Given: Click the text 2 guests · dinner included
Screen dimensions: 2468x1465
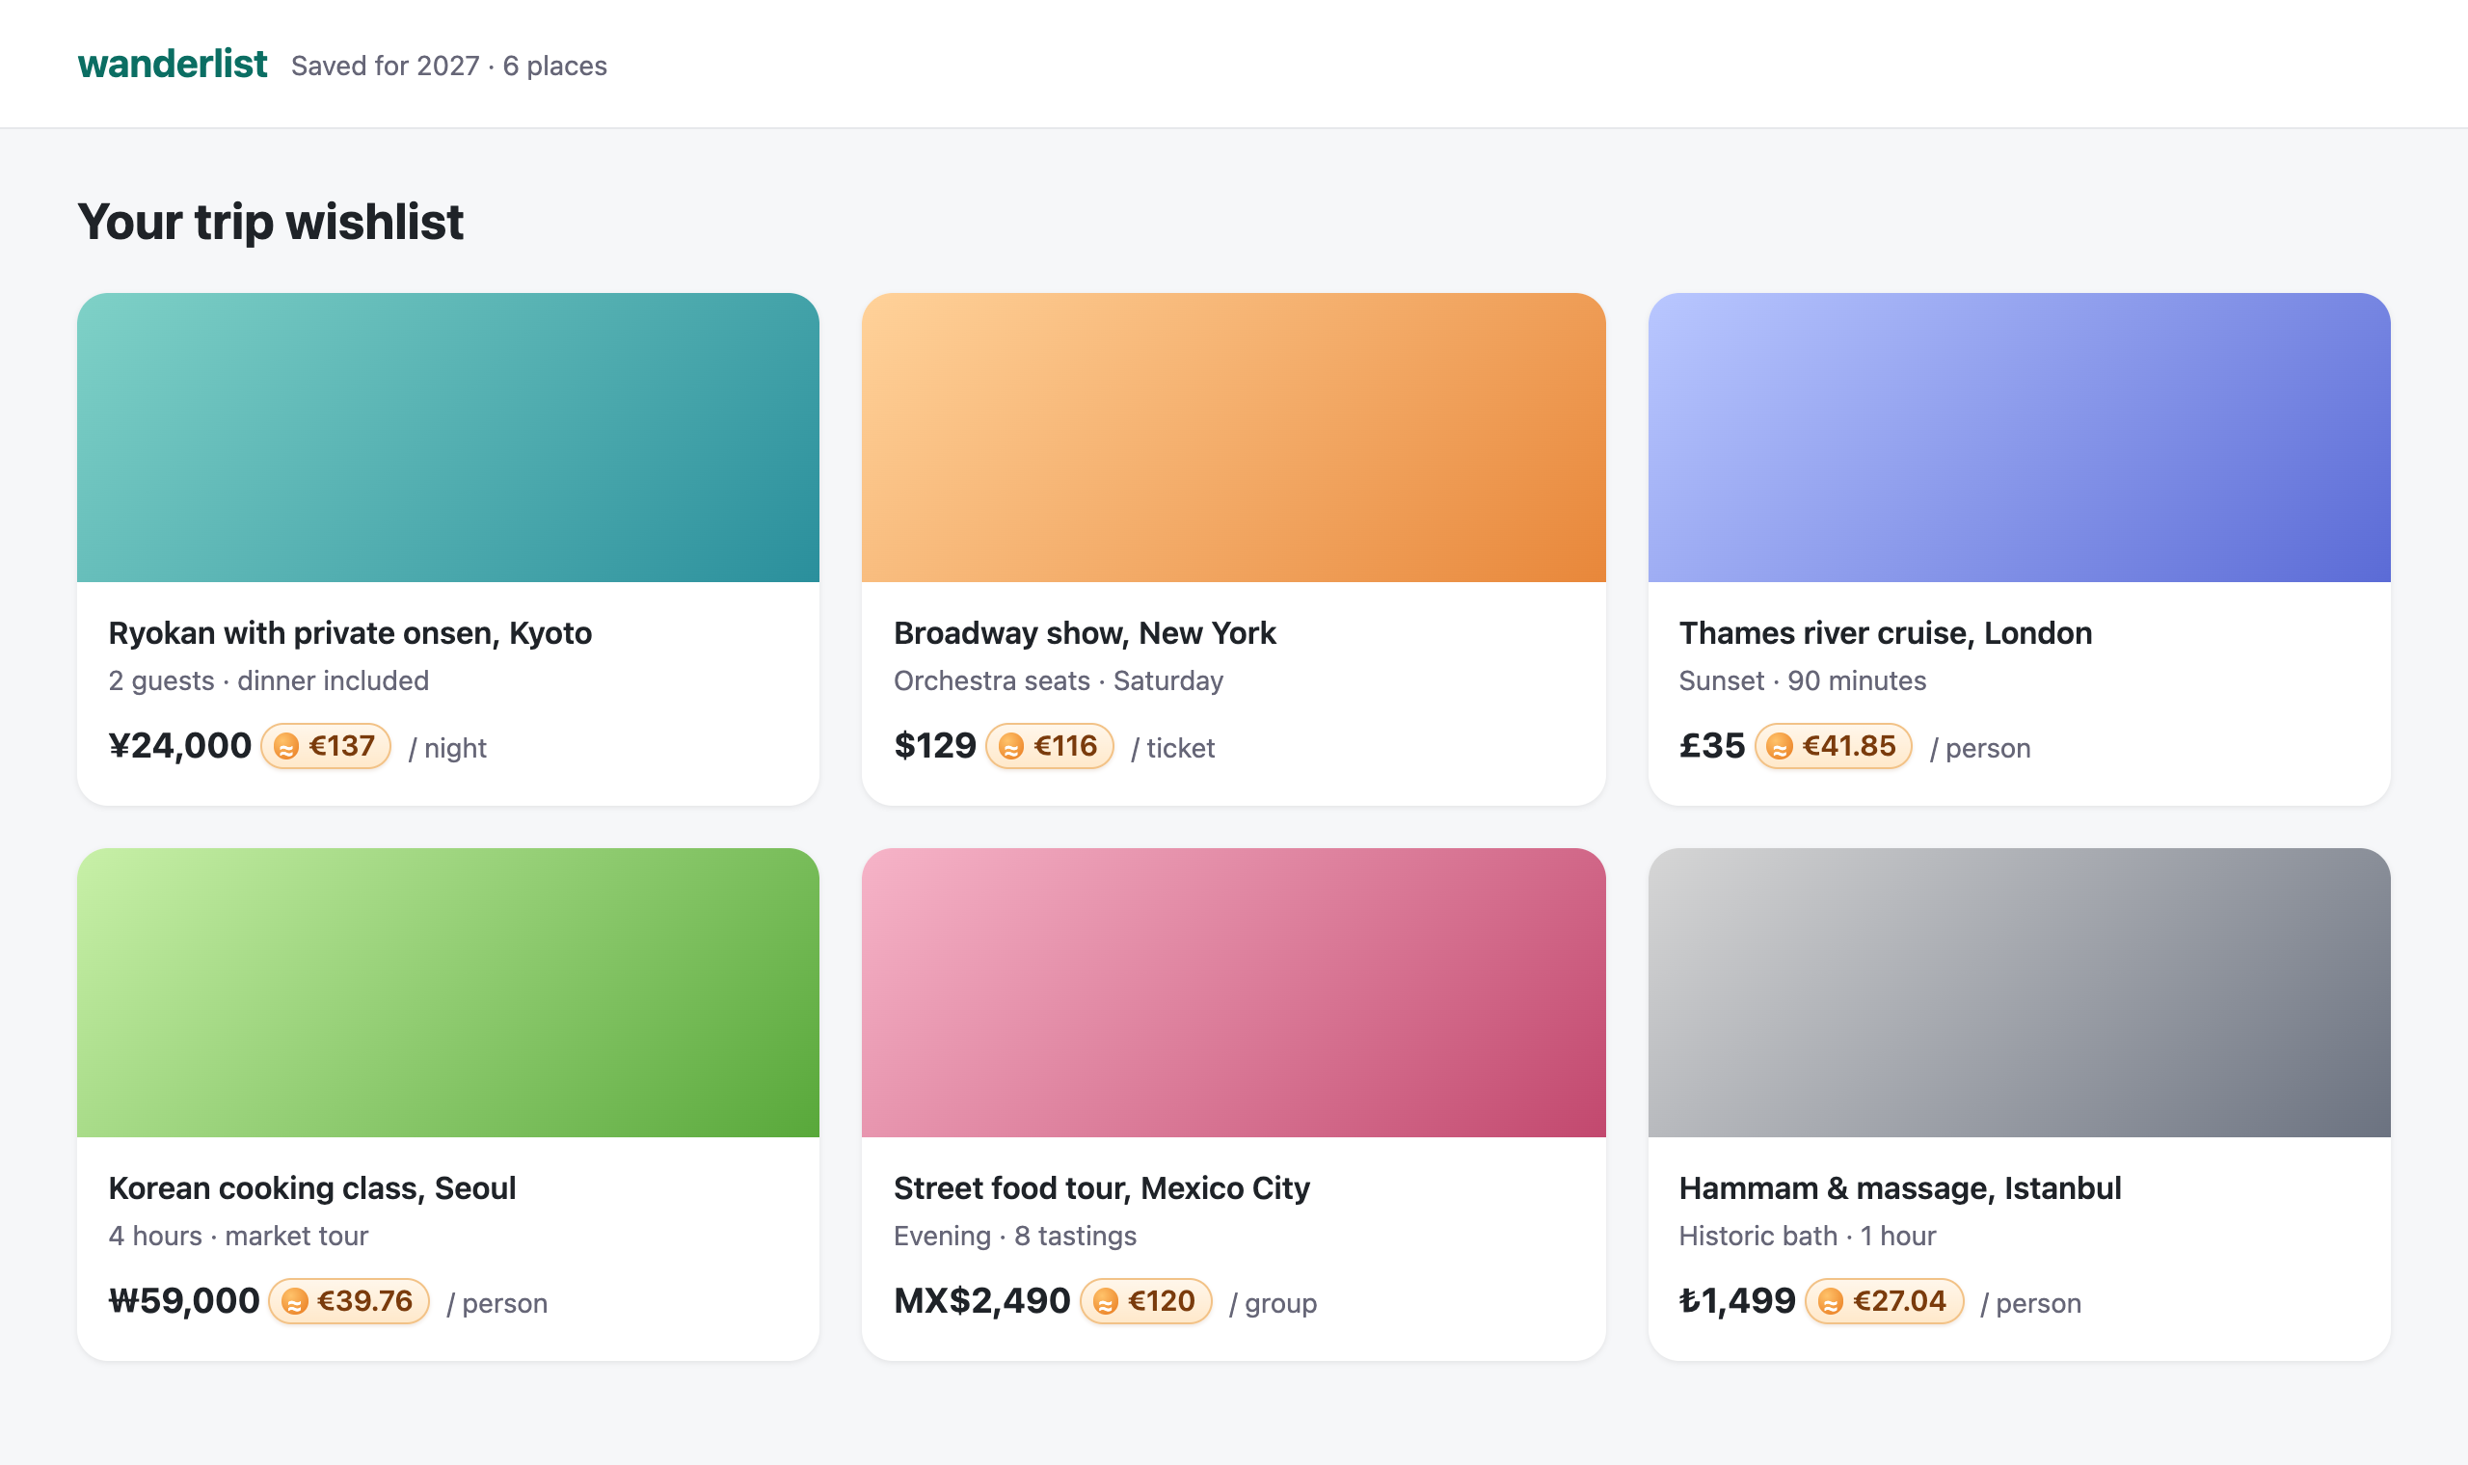Looking at the screenshot, I should coord(269,680).
